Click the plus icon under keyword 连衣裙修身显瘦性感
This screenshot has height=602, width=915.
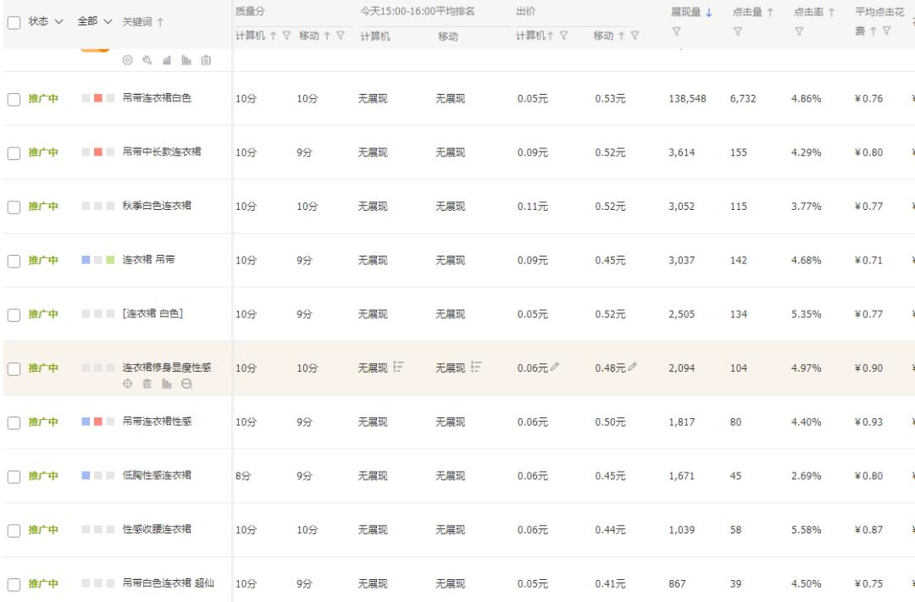pyautogui.click(x=126, y=384)
